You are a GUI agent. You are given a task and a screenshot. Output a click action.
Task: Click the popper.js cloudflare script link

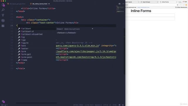pos(86,52)
